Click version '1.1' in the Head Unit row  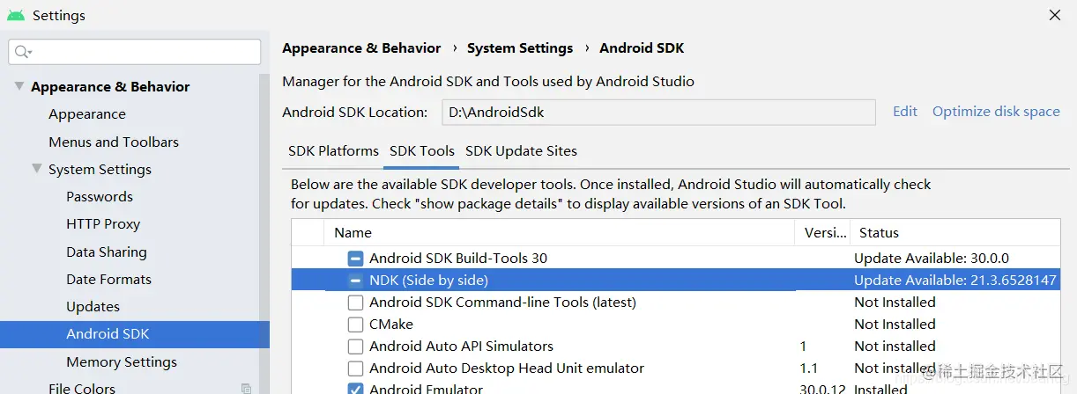click(x=808, y=368)
